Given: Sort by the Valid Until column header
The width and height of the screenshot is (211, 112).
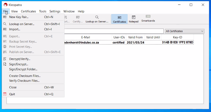Looking at the screenshot, I should [153, 37].
